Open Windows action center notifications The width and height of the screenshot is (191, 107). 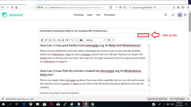click(x=186, y=104)
